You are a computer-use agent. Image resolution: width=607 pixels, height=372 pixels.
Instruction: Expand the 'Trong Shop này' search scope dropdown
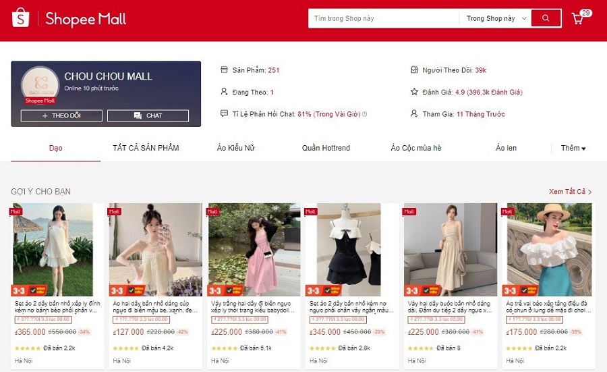(495, 19)
